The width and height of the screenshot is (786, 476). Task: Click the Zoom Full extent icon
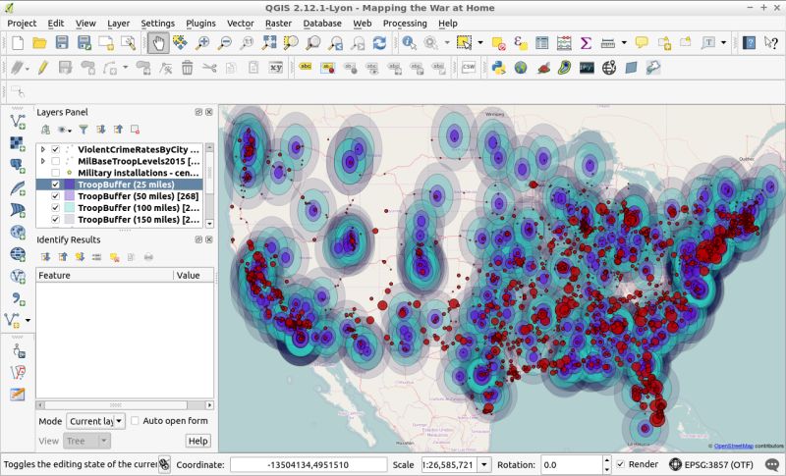(x=269, y=43)
